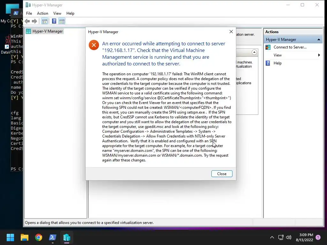Collapse the center panel section chevron
This screenshot has height=245, width=327.
[x=254, y=52]
